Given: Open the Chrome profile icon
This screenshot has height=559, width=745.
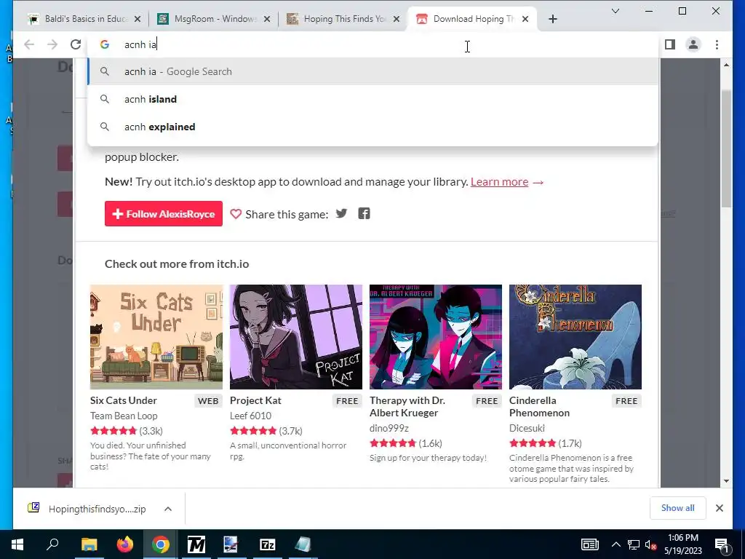Looking at the screenshot, I should click(x=693, y=44).
